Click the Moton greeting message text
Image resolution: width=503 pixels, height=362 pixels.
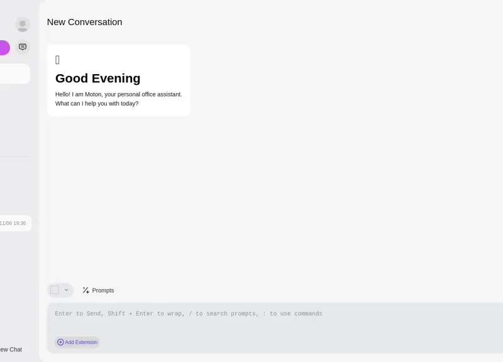(x=118, y=99)
